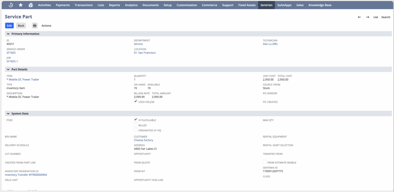Go to the home icon
Screen dimensions: 394x192
31,5
